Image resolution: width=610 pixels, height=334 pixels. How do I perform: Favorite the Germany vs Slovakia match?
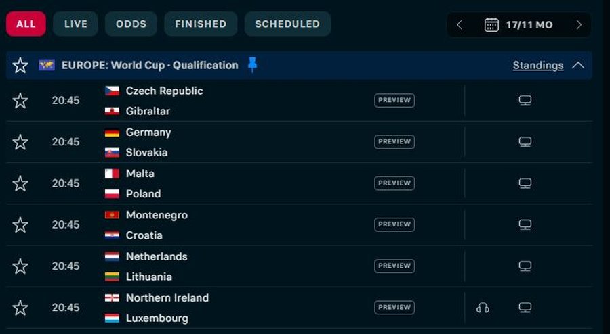[20, 142]
